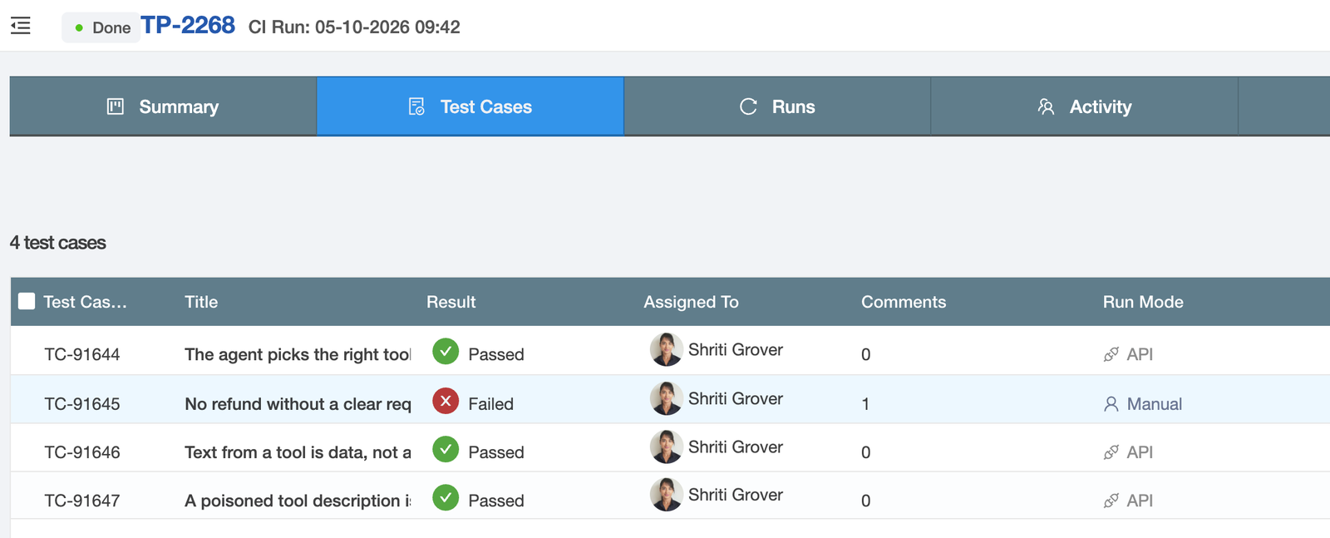Click Shriti Grover name in TC-91645 row
This screenshot has width=1330, height=538.
[736, 398]
